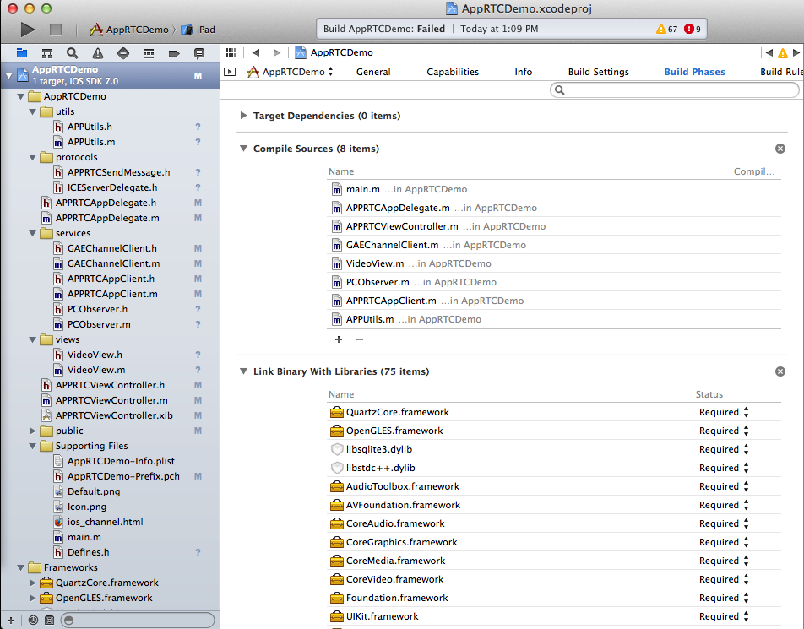Open the related items grid menu
This screenshot has width=804, height=629.
pos(231,52)
